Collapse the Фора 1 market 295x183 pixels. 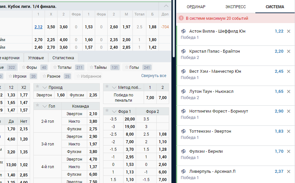coord(114,112)
